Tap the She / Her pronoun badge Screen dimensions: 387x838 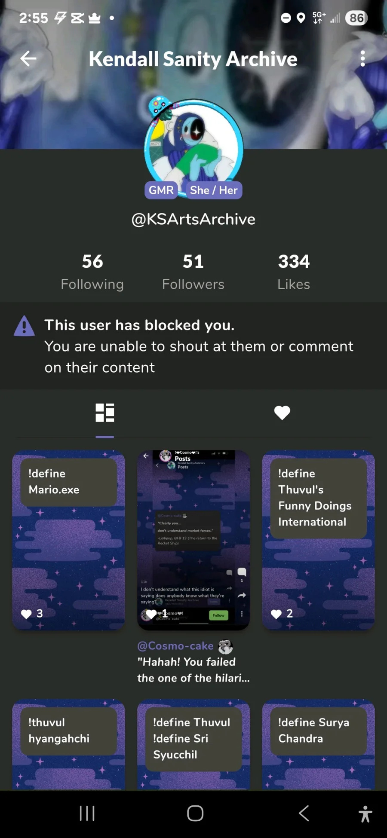214,190
